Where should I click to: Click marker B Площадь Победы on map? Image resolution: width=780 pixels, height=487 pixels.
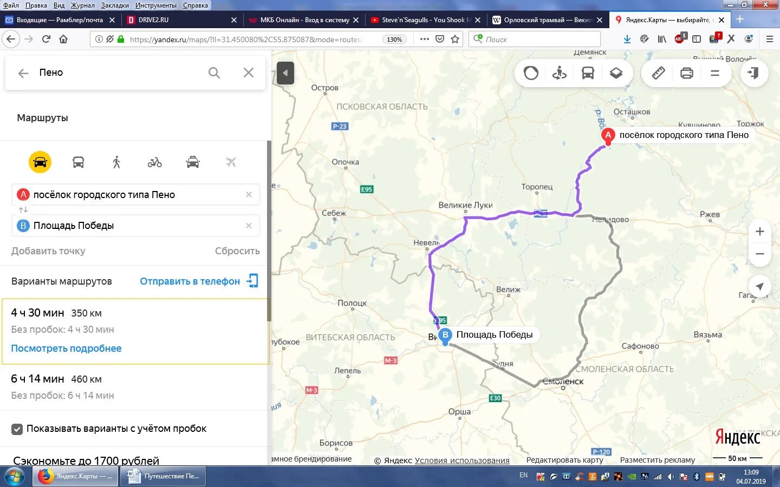[445, 335]
